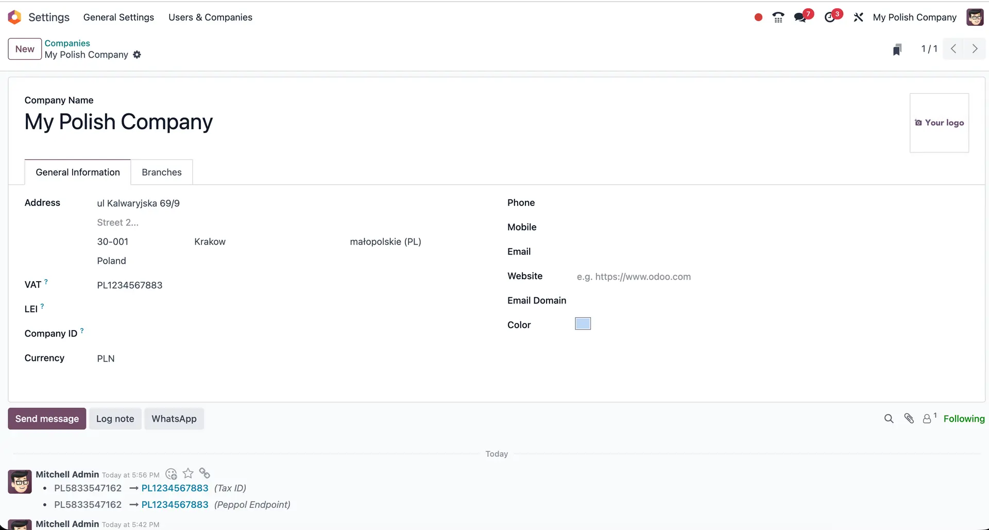
Task: Star Mitchell Admin's message
Action: (x=188, y=473)
